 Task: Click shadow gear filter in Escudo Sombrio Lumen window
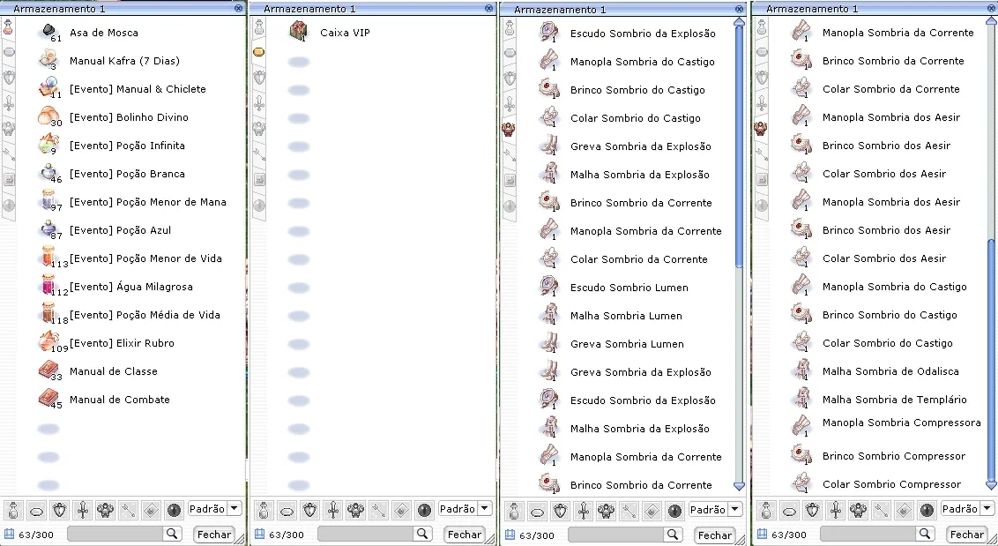click(x=606, y=511)
